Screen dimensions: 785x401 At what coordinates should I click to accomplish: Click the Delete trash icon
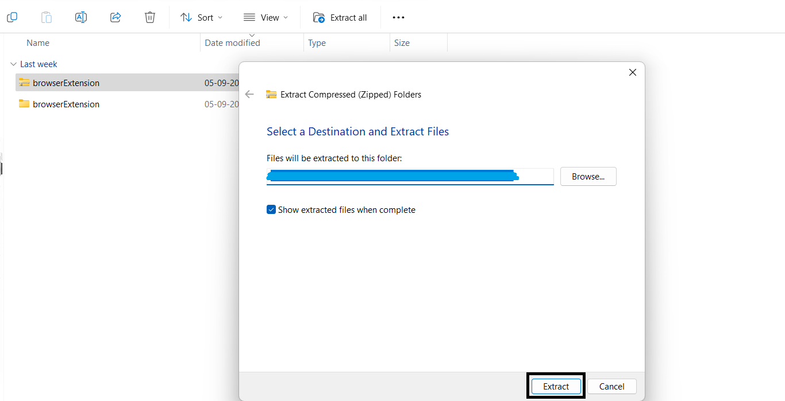pos(150,17)
